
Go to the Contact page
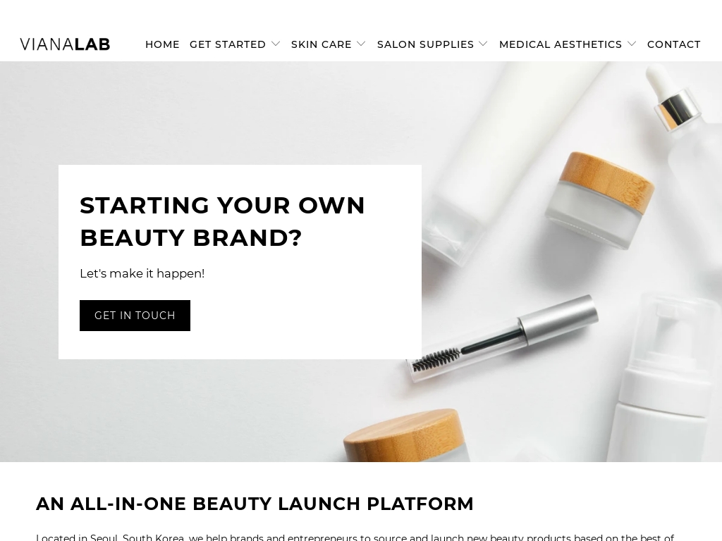(x=673, y=44)
